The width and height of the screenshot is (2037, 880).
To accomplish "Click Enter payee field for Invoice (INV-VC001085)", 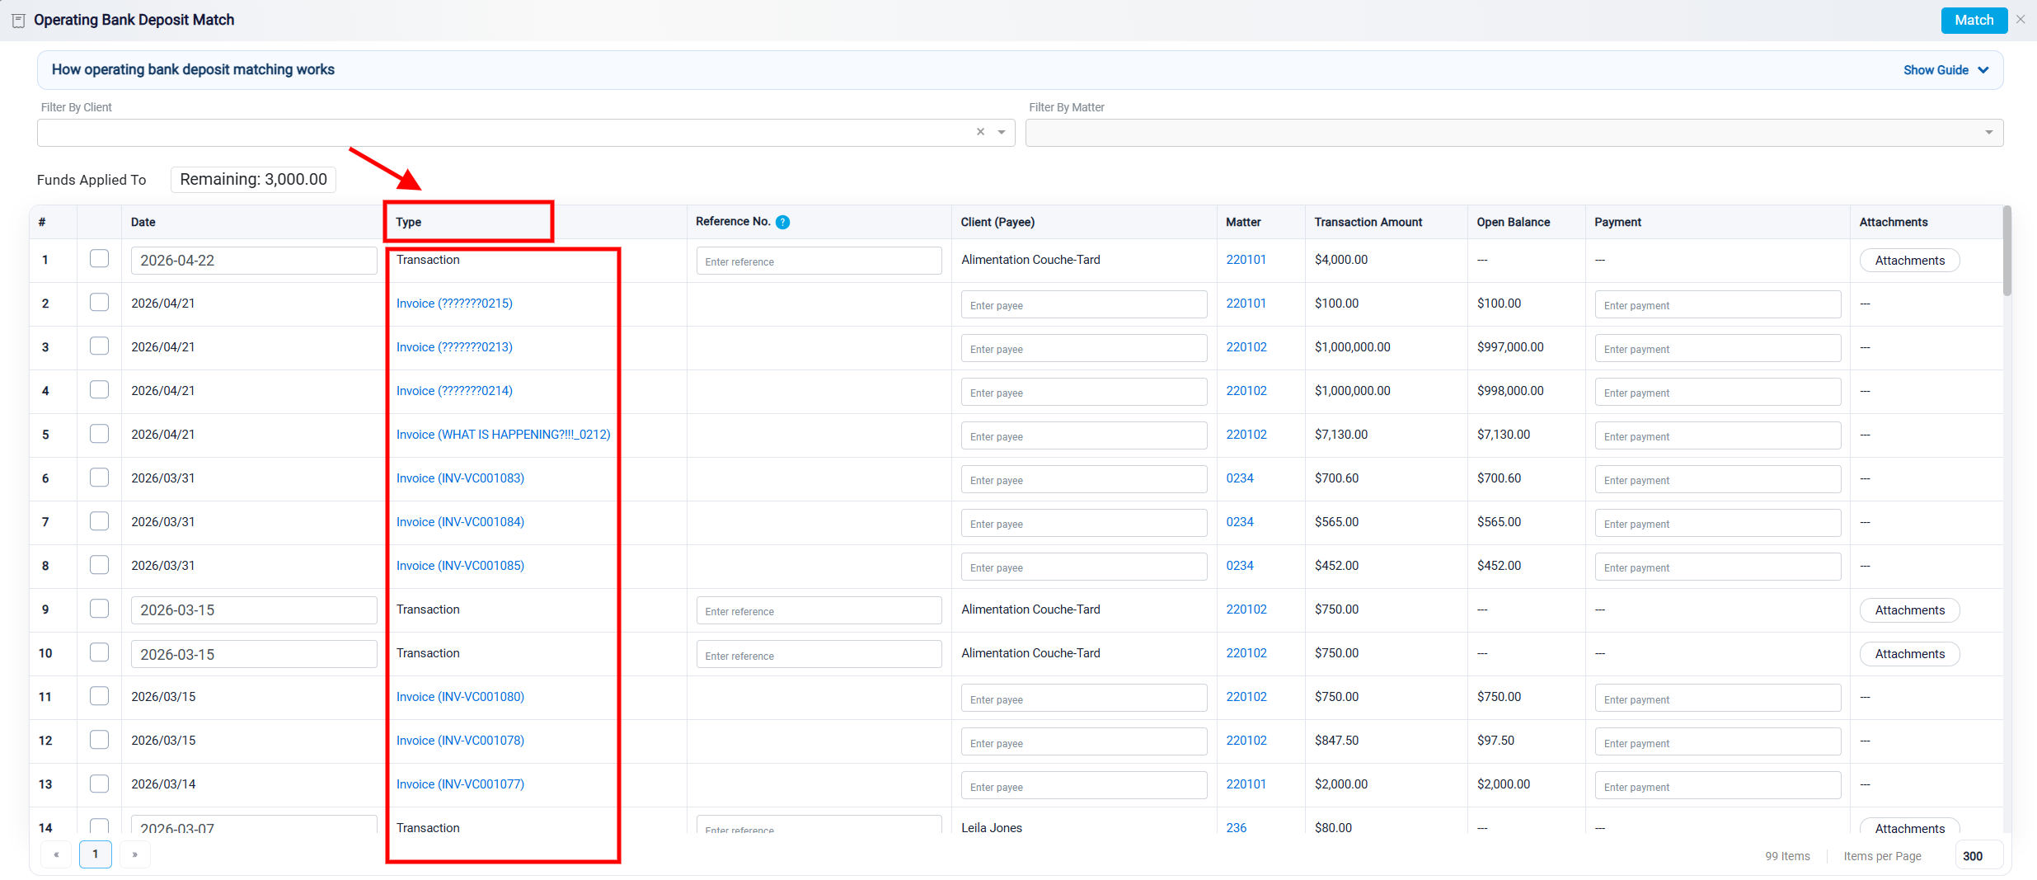I will pyautogui.click(x=1083, y=567).
